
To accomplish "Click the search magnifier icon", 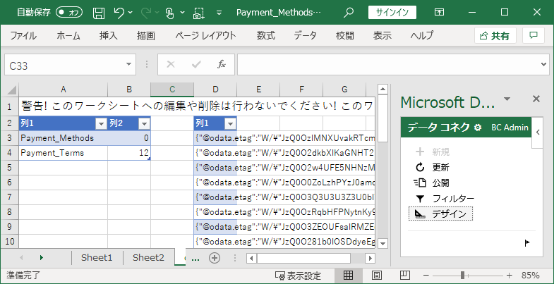I will click(349, 13).
